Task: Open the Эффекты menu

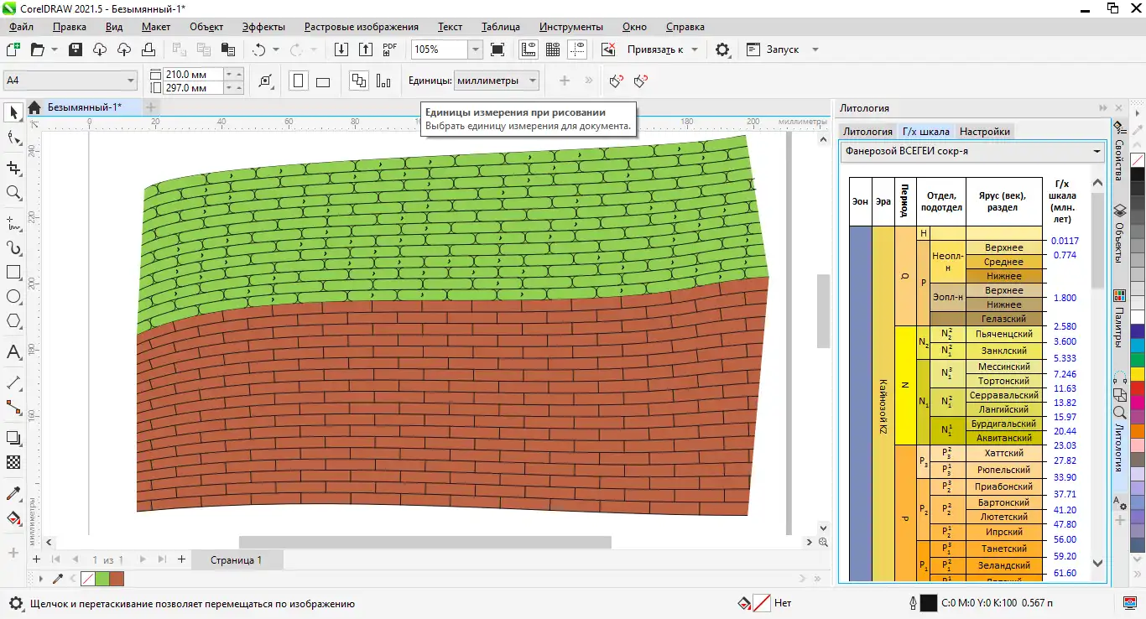Action: coord(263,27)
